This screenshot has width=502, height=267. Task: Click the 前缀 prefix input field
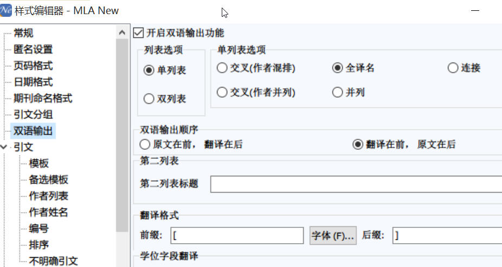pos(237,236)
